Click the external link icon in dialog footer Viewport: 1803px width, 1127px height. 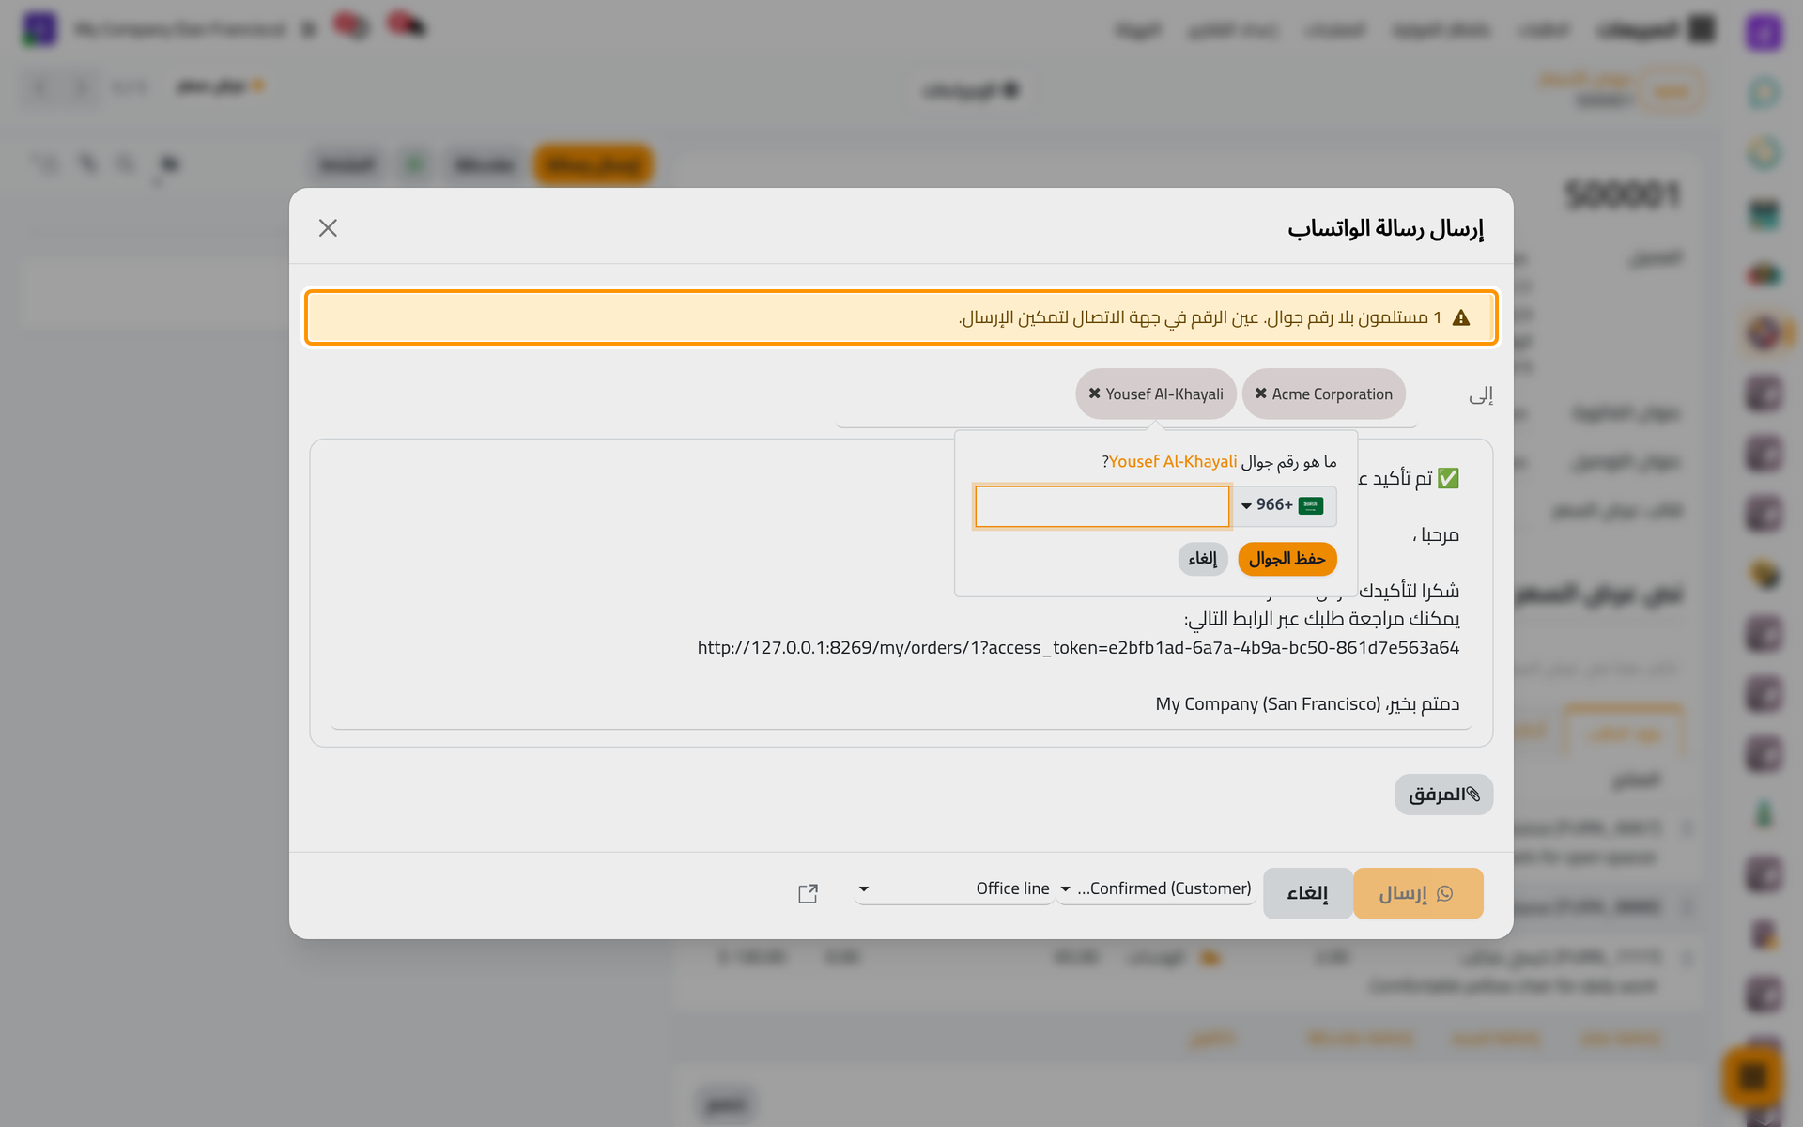(808, 893)
